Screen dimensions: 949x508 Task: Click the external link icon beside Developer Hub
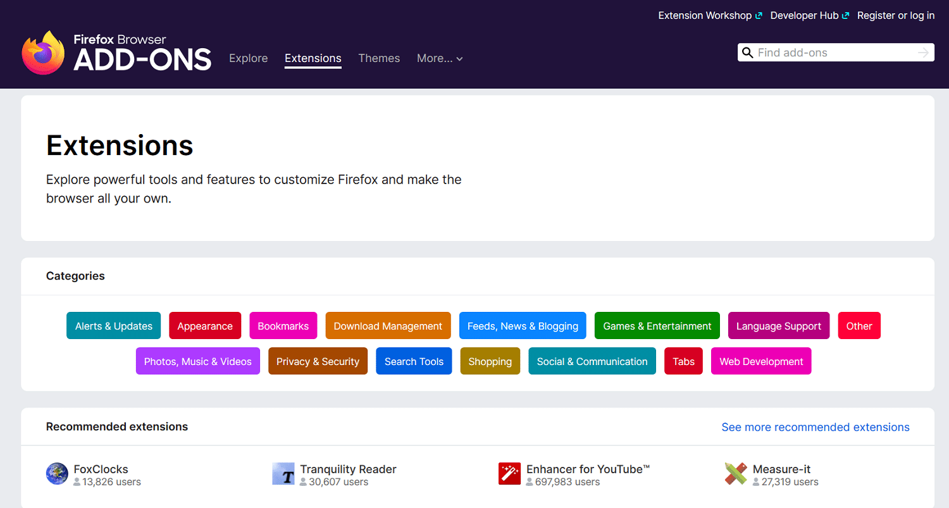pyautogui.click(x=847, y=15)
